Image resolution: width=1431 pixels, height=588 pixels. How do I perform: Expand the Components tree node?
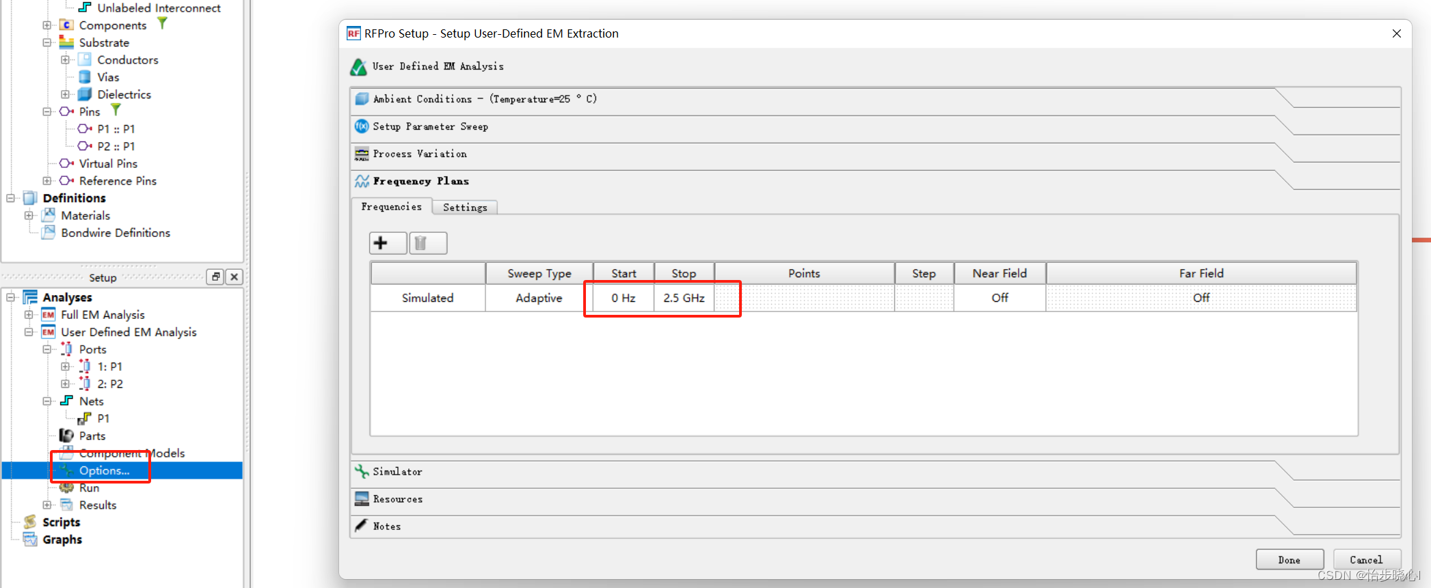47,25
